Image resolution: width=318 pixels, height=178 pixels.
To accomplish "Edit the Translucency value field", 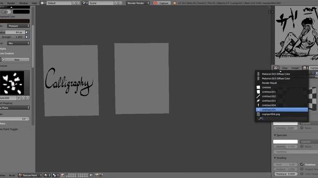I will click(285, 174).
